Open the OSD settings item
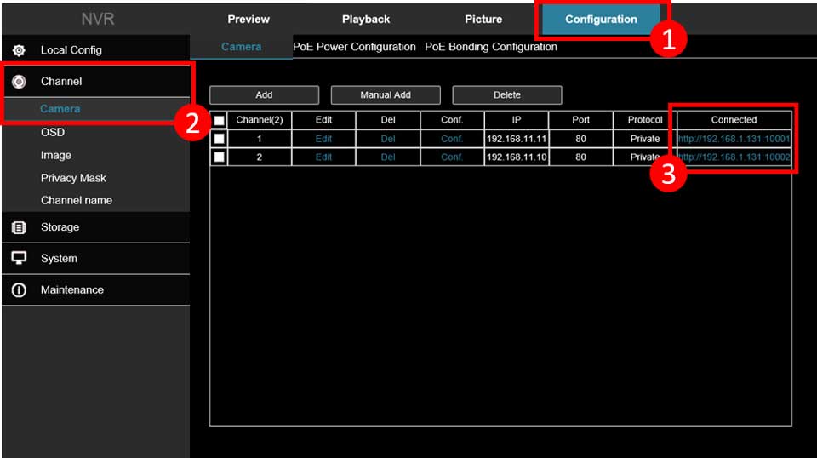The height and width of the screenshot is (458, 817). pos(53,132)
